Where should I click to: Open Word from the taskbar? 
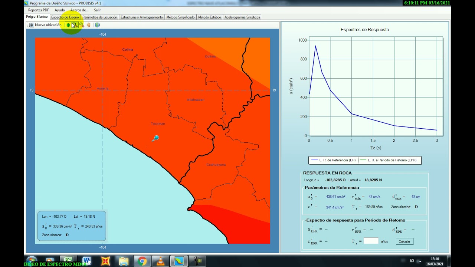point(87,261)
